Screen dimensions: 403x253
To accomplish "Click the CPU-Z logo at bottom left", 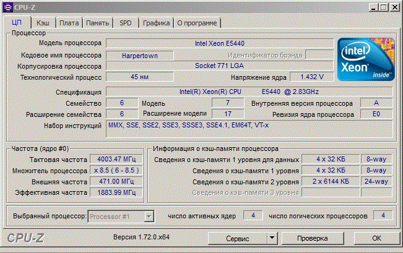I will pyautogui.click(x=25, y=238).
